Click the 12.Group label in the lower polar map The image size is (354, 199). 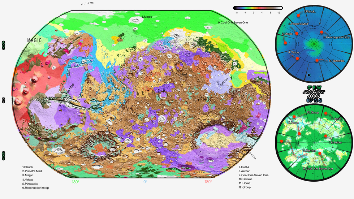[x=312, y=112]
